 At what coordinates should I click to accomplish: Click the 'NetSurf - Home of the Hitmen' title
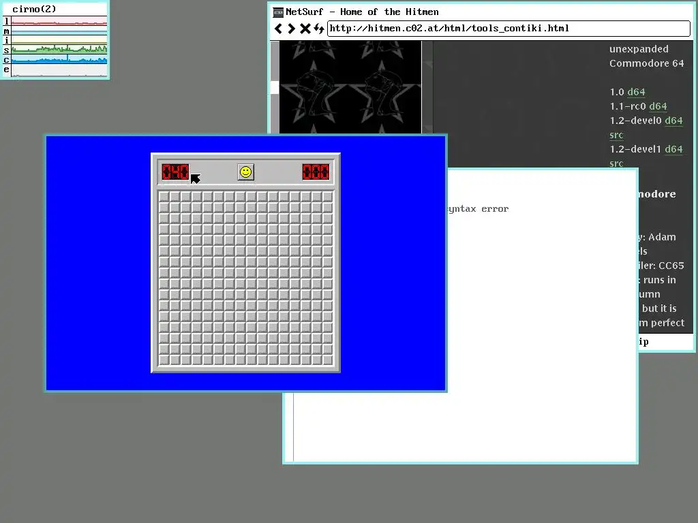[362, 12]
